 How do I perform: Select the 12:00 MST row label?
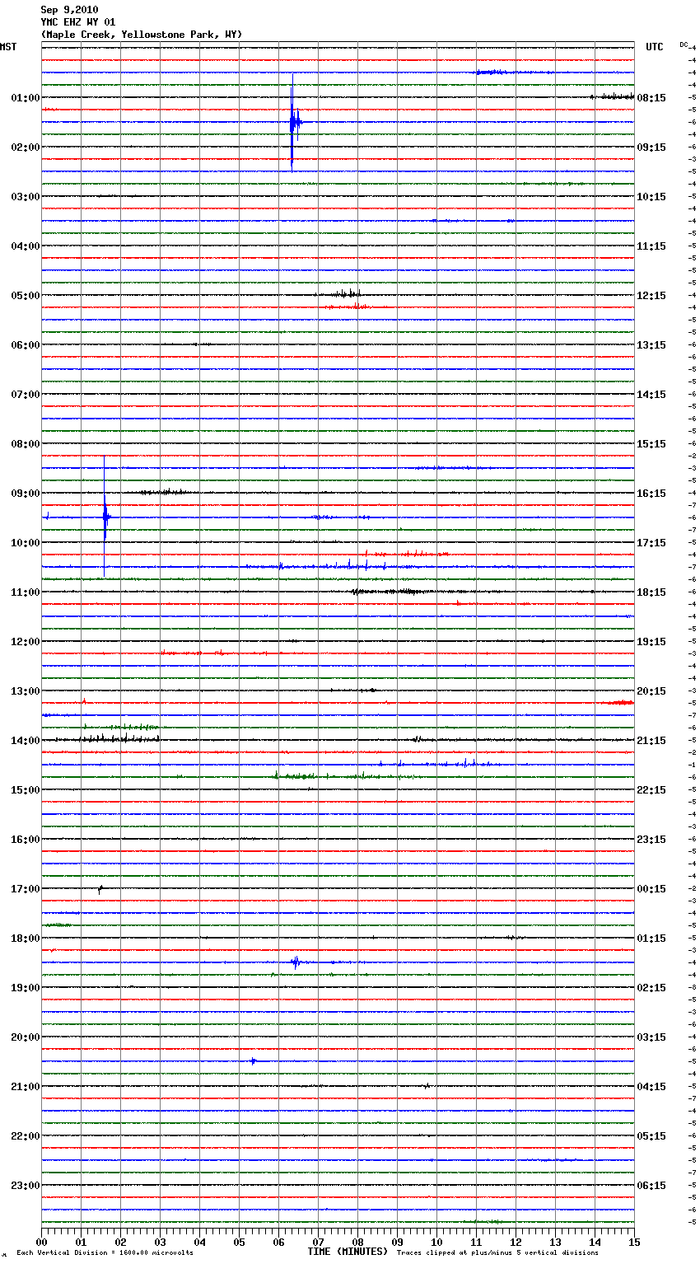coord(25,642)
